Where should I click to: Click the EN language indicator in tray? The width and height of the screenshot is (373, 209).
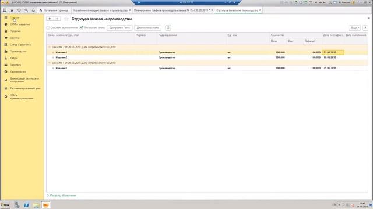334,204
